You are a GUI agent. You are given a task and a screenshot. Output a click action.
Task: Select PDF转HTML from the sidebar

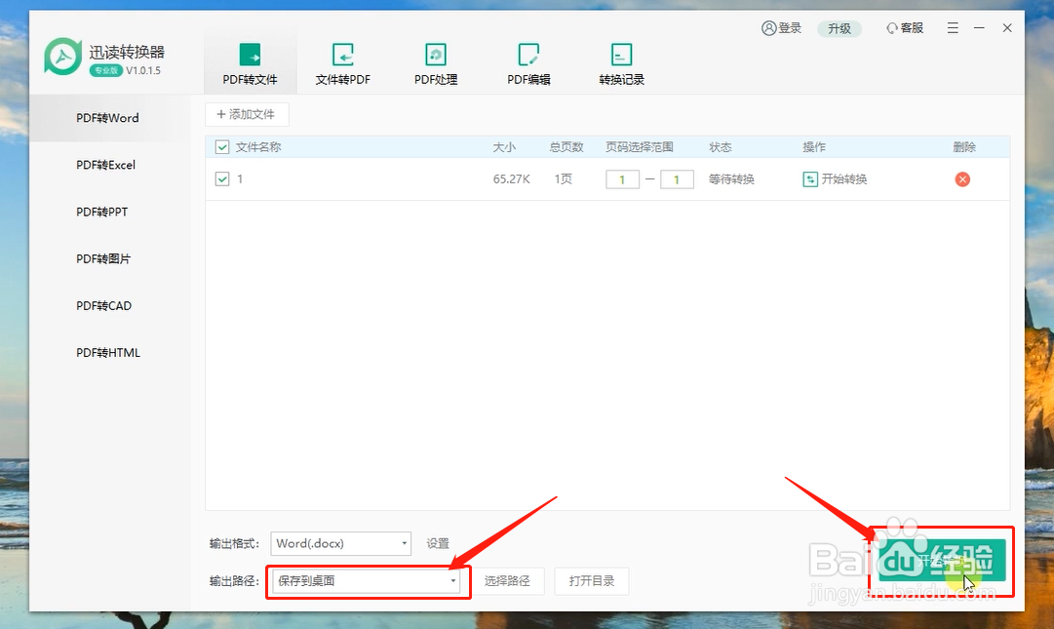107,352
